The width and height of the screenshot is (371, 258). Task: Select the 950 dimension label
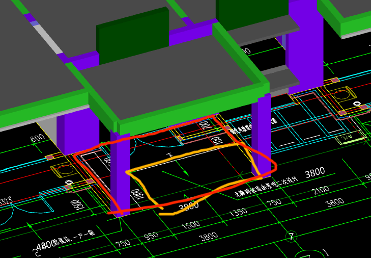pyautogui.click(x=151, y=236)
